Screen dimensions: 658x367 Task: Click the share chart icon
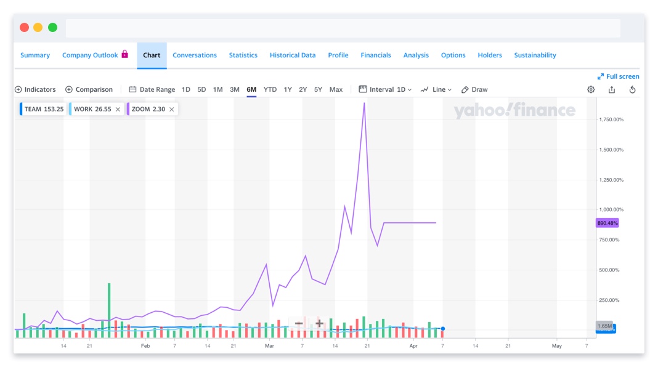point(612,89)
